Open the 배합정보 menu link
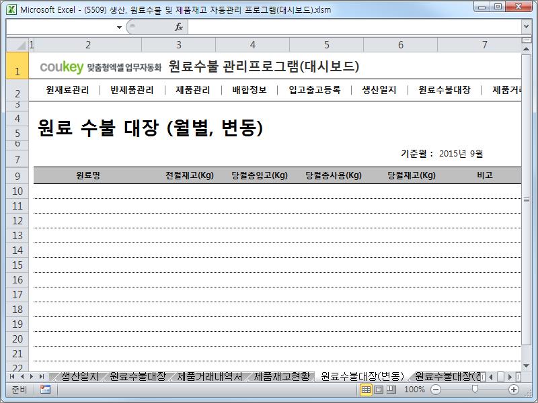The image size is (538, 403). (x=249, y=90)
